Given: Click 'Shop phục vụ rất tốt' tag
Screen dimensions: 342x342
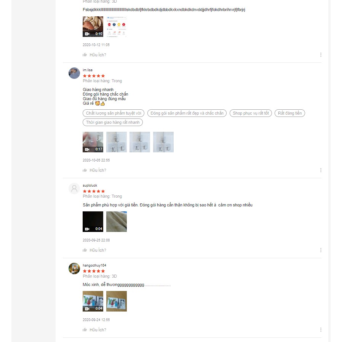Looking at the screenshot, I should (251, 113).
